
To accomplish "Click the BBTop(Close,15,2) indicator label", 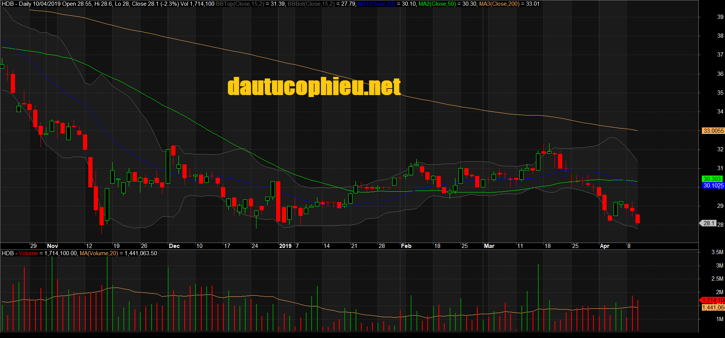I will pyautogui.click(x=240, y=4).
